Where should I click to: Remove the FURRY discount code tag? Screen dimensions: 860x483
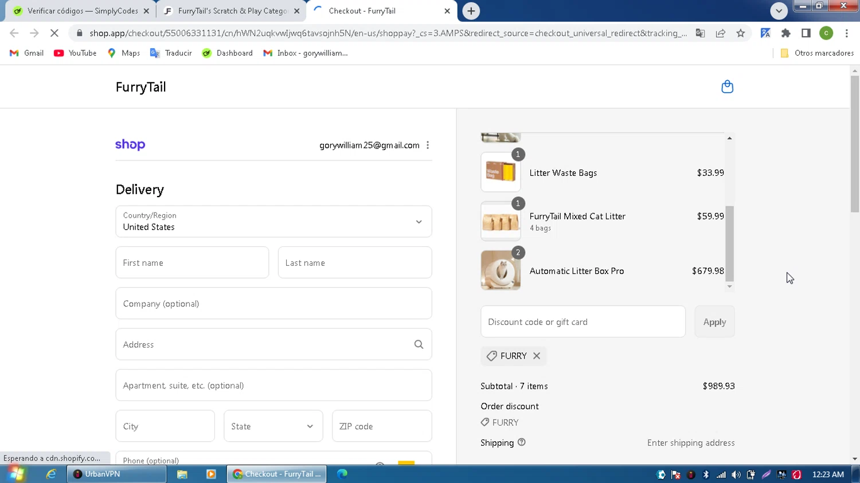(537, 356)
